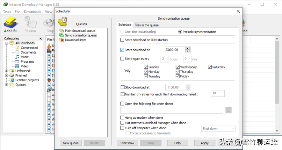The width and height of the screenshot is (282, 150).
Task: Click the Add URL toolbar icon
Action: 11,22
